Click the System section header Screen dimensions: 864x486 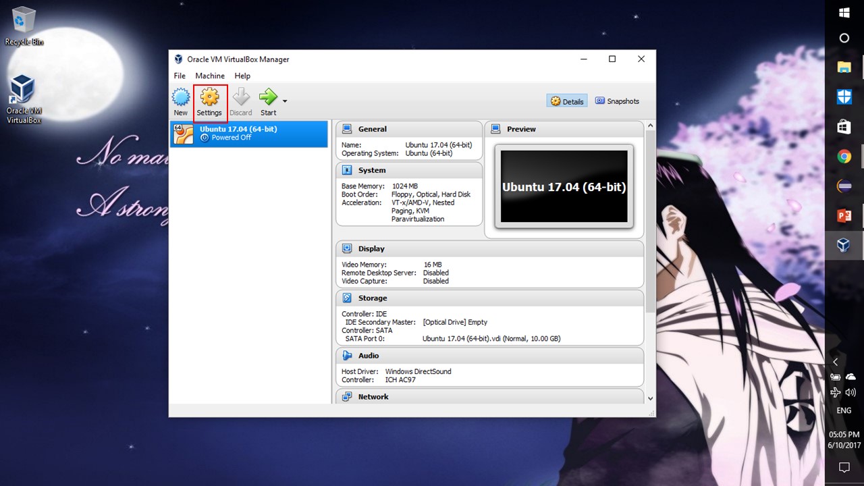pos(372,170)
